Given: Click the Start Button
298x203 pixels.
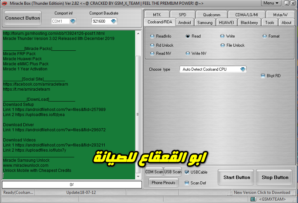Looking at the screenshot, I should (236, 177).
